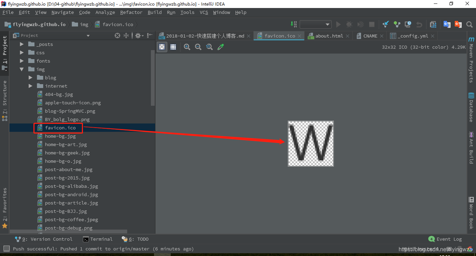Open the TODO tool window
Screen dimensions: 476x256
[135, 239]
